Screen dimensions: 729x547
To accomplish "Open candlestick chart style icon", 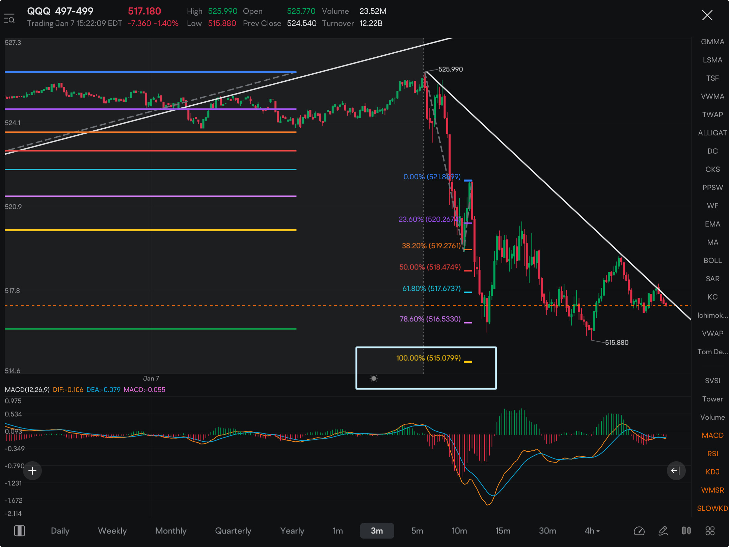I will 686,531.
